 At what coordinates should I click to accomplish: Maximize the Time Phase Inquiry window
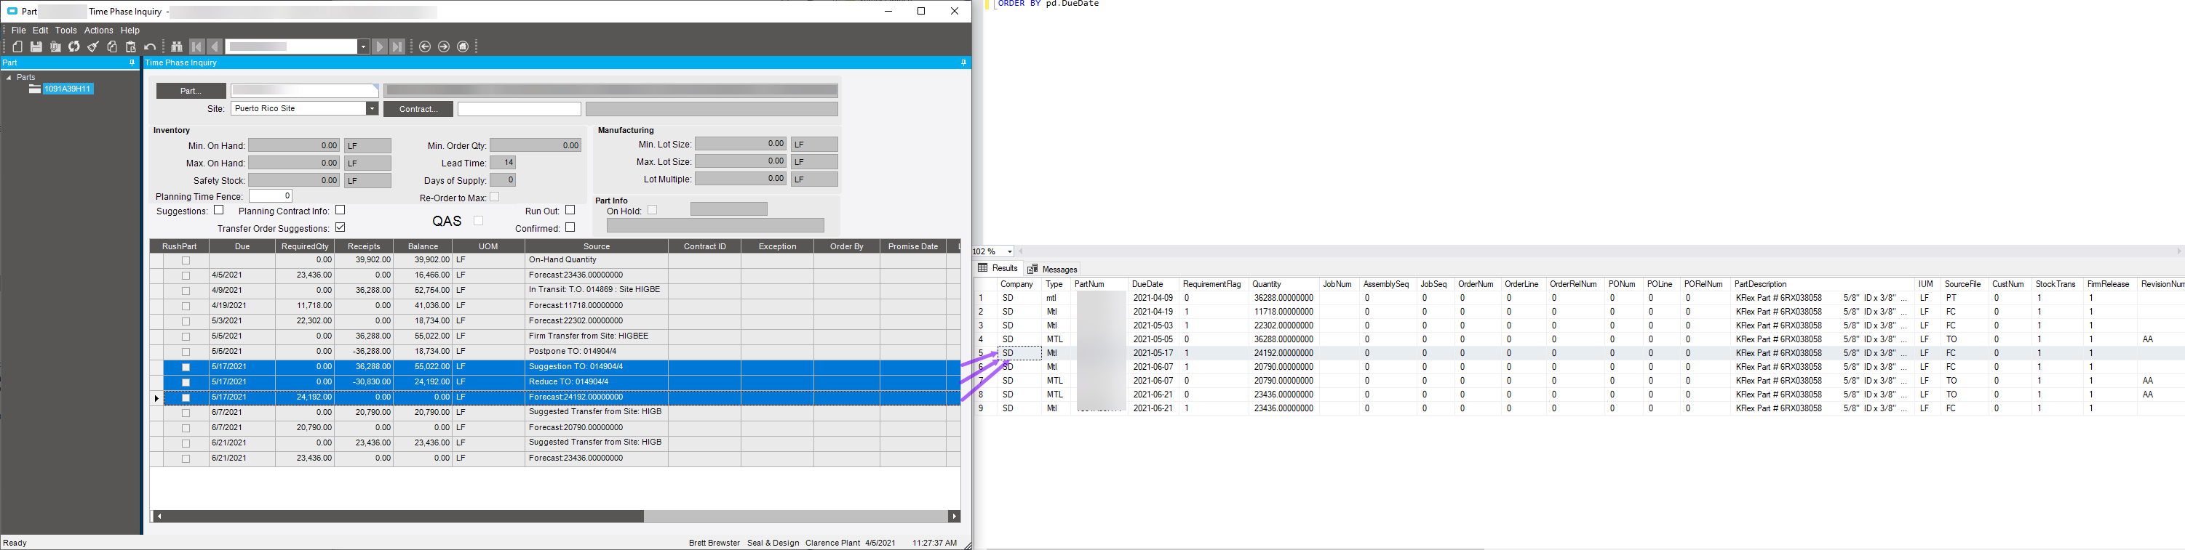921,11
